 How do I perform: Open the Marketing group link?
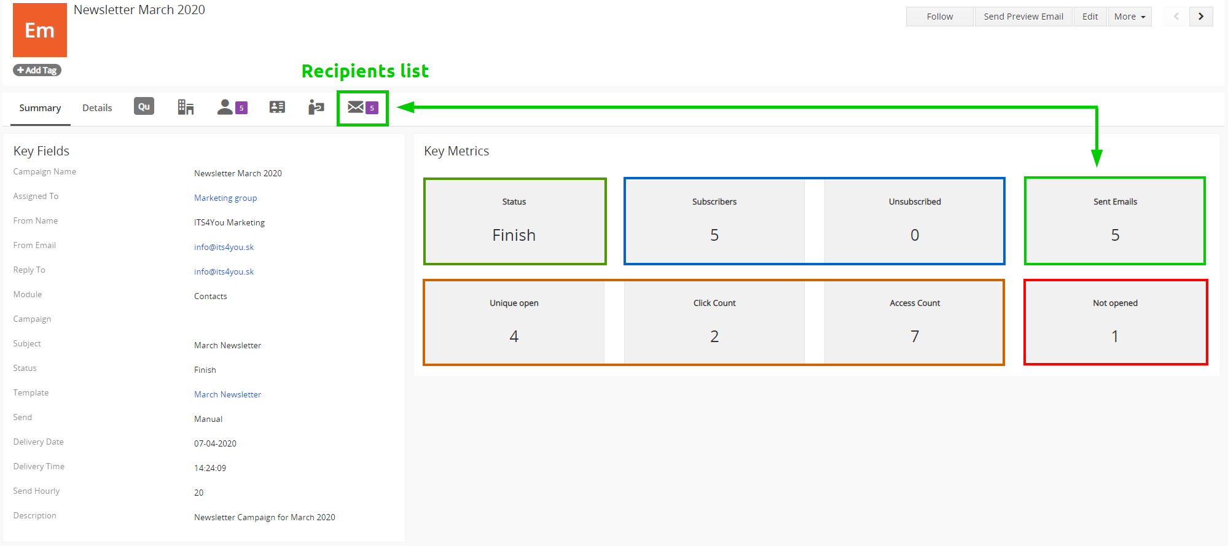pos(225,198)
